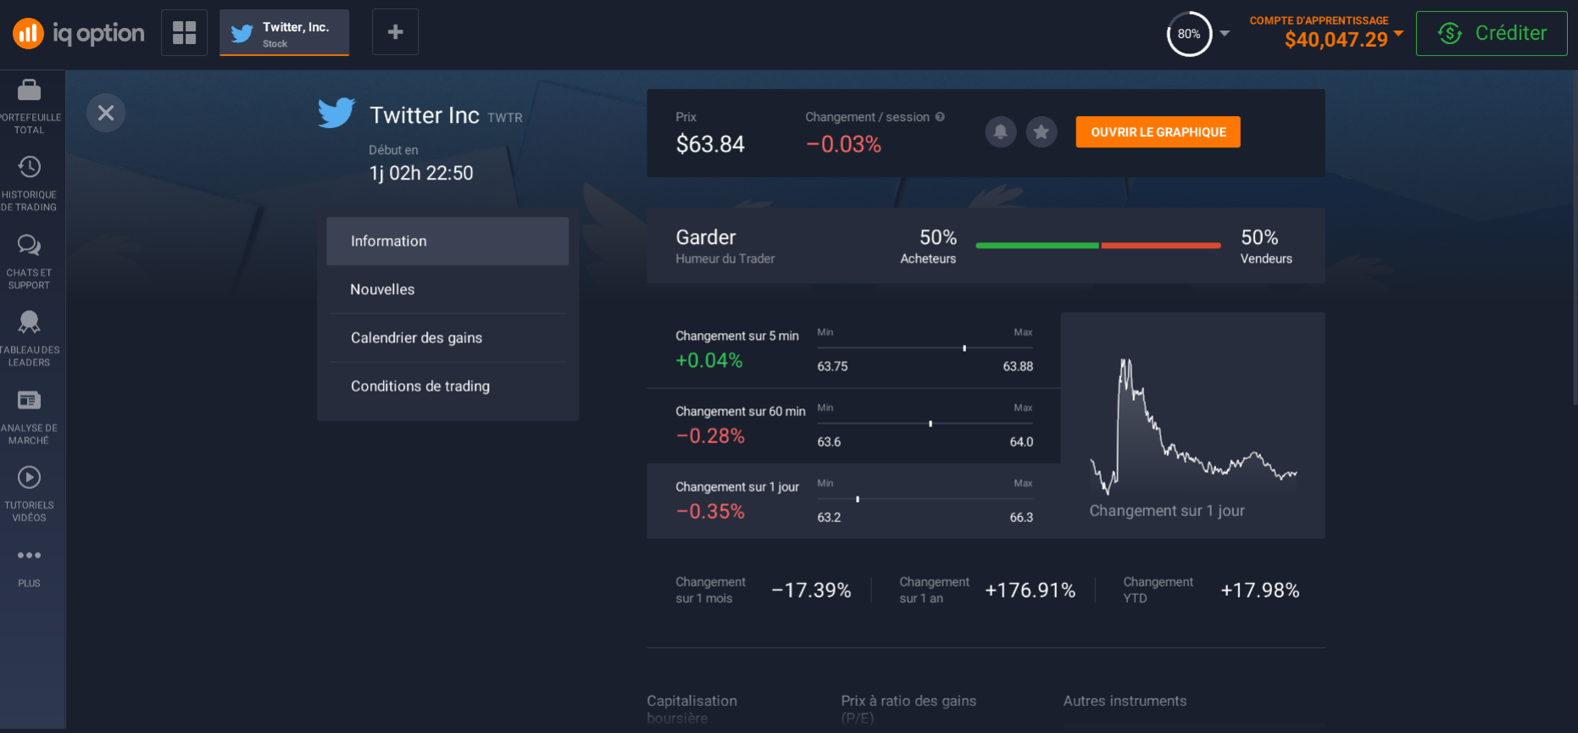This screenshot has height=733, width=1578.
Task: Click the help icon next to Changement / session
Action: pos(940,117)
